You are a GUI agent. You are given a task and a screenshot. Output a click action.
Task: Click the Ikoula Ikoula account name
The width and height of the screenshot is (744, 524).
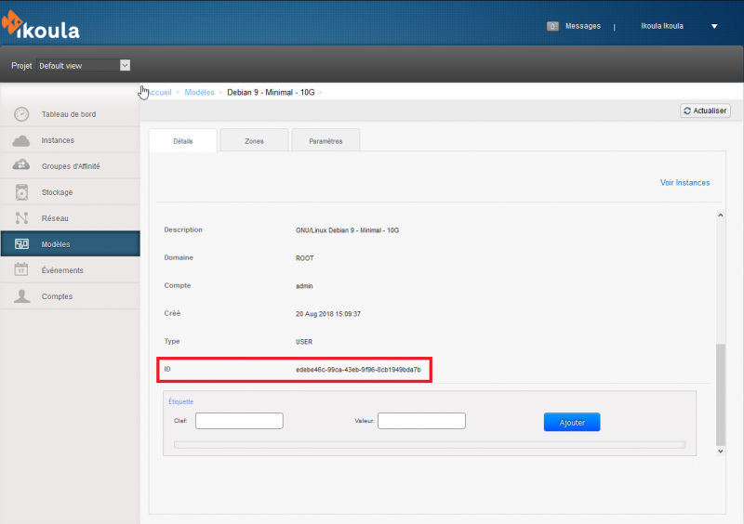tap(662, 26)
